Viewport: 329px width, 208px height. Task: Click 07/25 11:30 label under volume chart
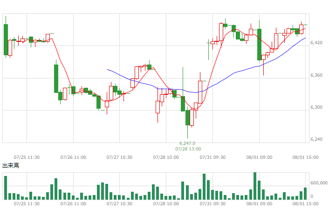(x=27, y=204)
